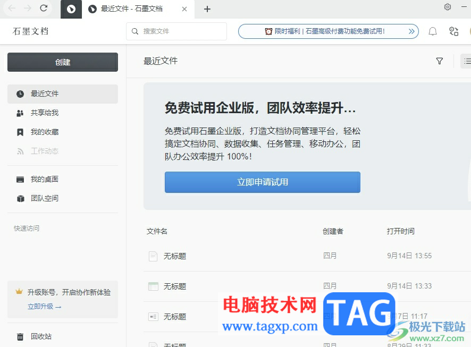Click the 创建 button
471x347 pixels.
(63, 62)
